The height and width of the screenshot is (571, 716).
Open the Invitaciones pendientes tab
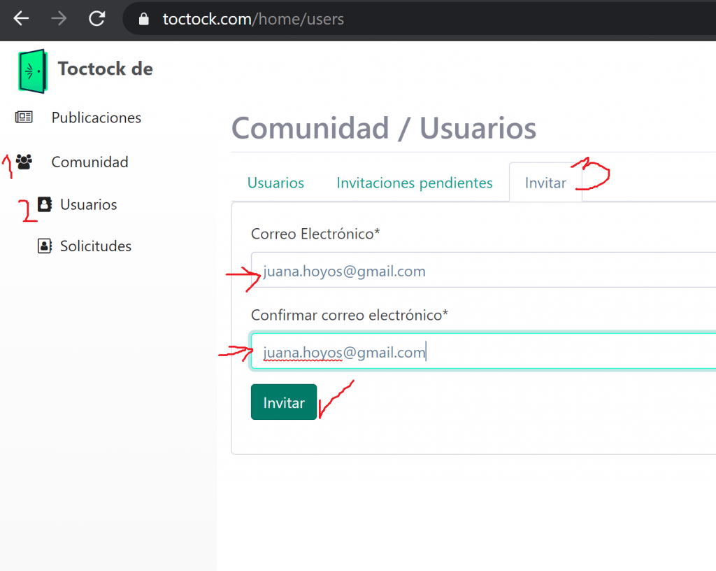[414, 183]
